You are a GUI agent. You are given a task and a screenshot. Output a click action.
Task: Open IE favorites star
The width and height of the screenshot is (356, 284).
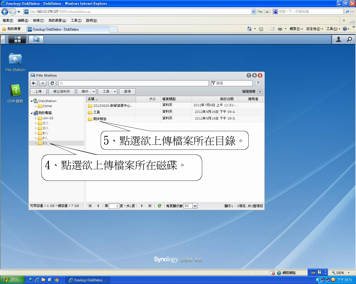pyautogui.click(x=4, y=29)
